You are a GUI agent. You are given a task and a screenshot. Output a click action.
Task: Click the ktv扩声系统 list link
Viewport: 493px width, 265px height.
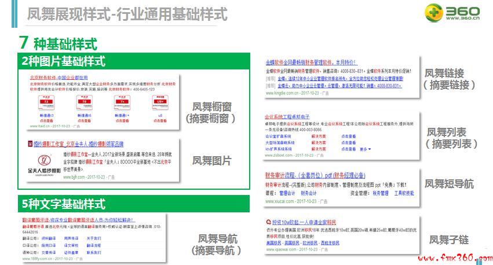279,149
